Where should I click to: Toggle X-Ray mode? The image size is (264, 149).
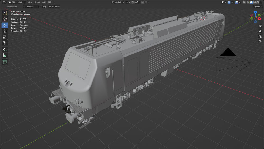tap(244, 2)
